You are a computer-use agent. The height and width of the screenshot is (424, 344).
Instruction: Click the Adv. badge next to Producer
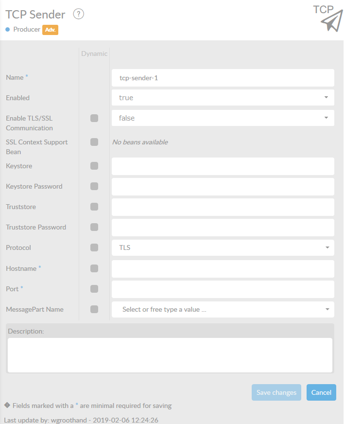tap(50, 30)
